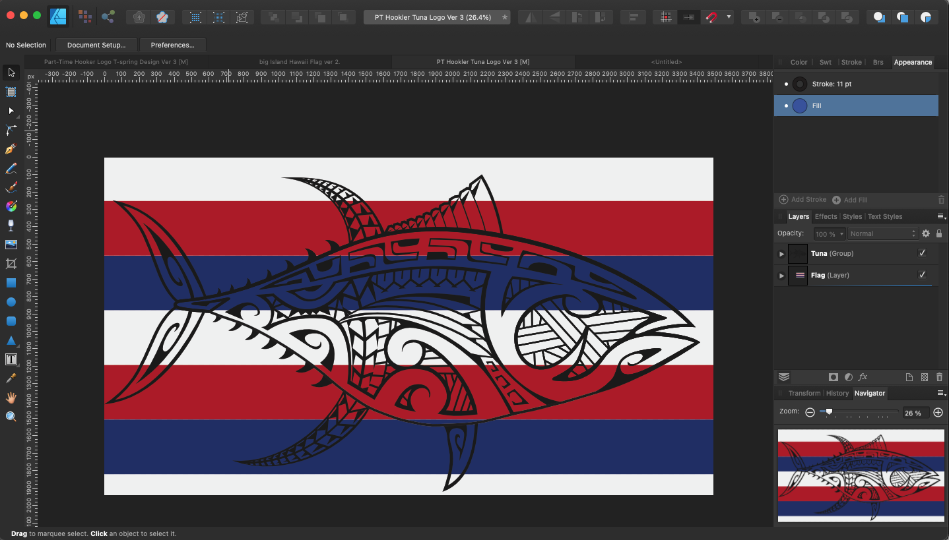Screen dimensions: 949x540
Task: Enable Insert Inside Selection mode
Action: click(x=926, y=17)
